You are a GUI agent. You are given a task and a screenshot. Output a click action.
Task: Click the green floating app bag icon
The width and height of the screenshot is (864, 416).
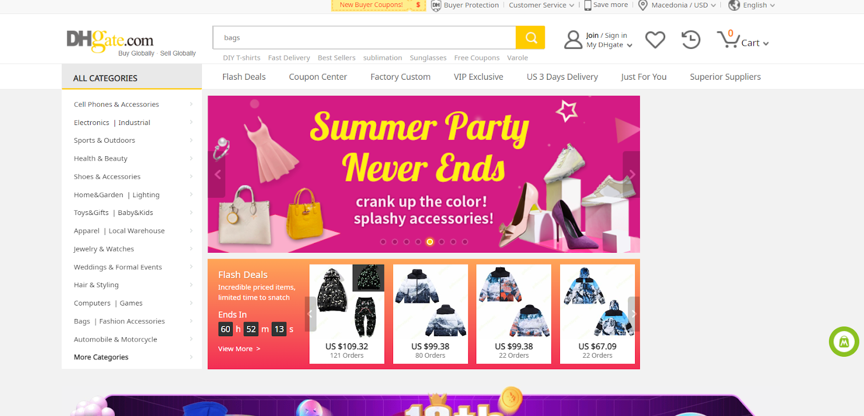(844, 342)
